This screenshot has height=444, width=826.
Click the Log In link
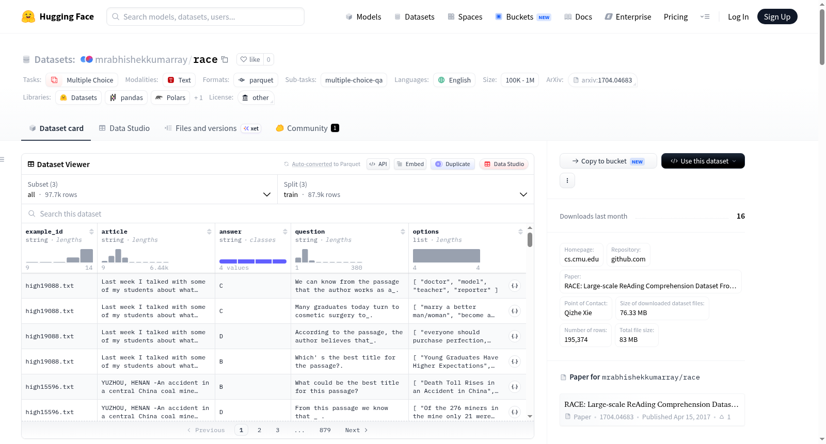pos(738,17)
